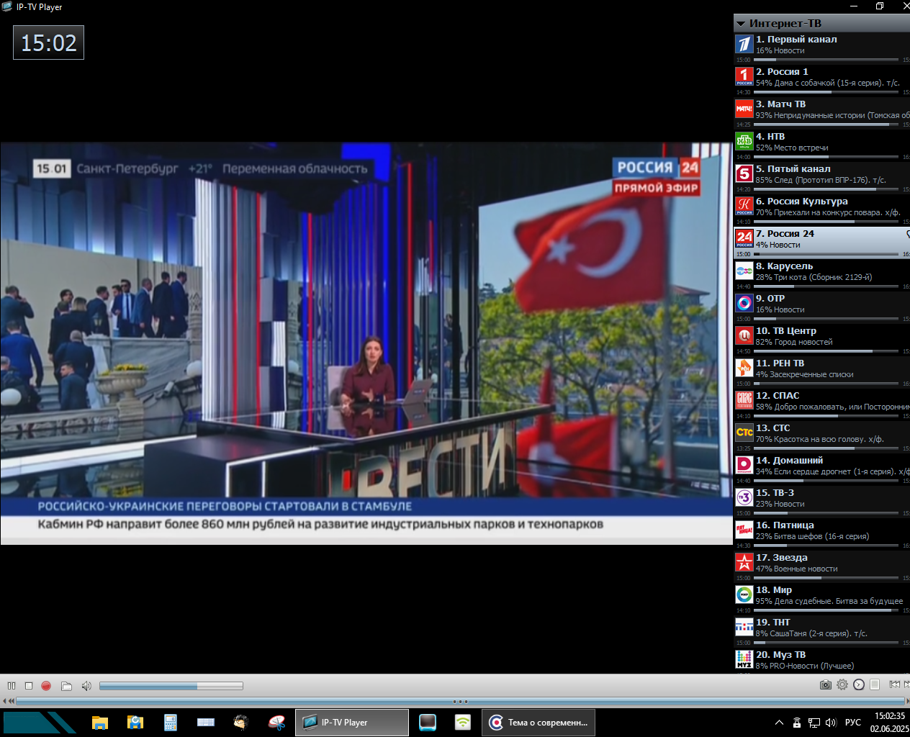
Task: Open File Explorer from the taskbar
Action: (x=99, y=722)
